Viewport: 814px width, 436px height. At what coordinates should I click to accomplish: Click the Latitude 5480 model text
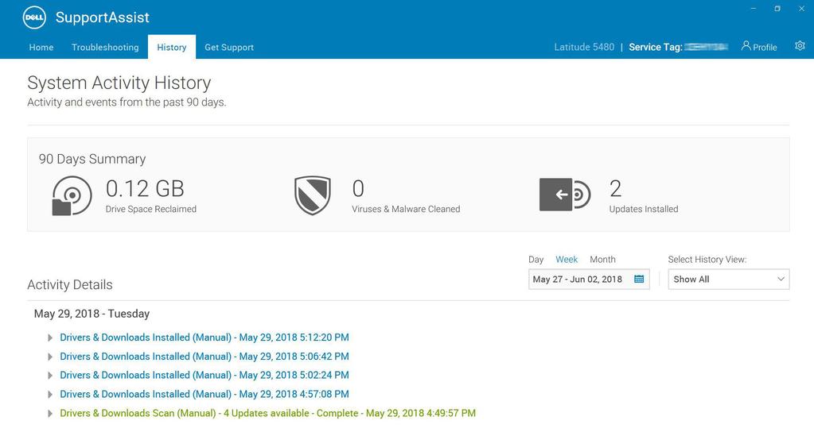coord(584,47)
